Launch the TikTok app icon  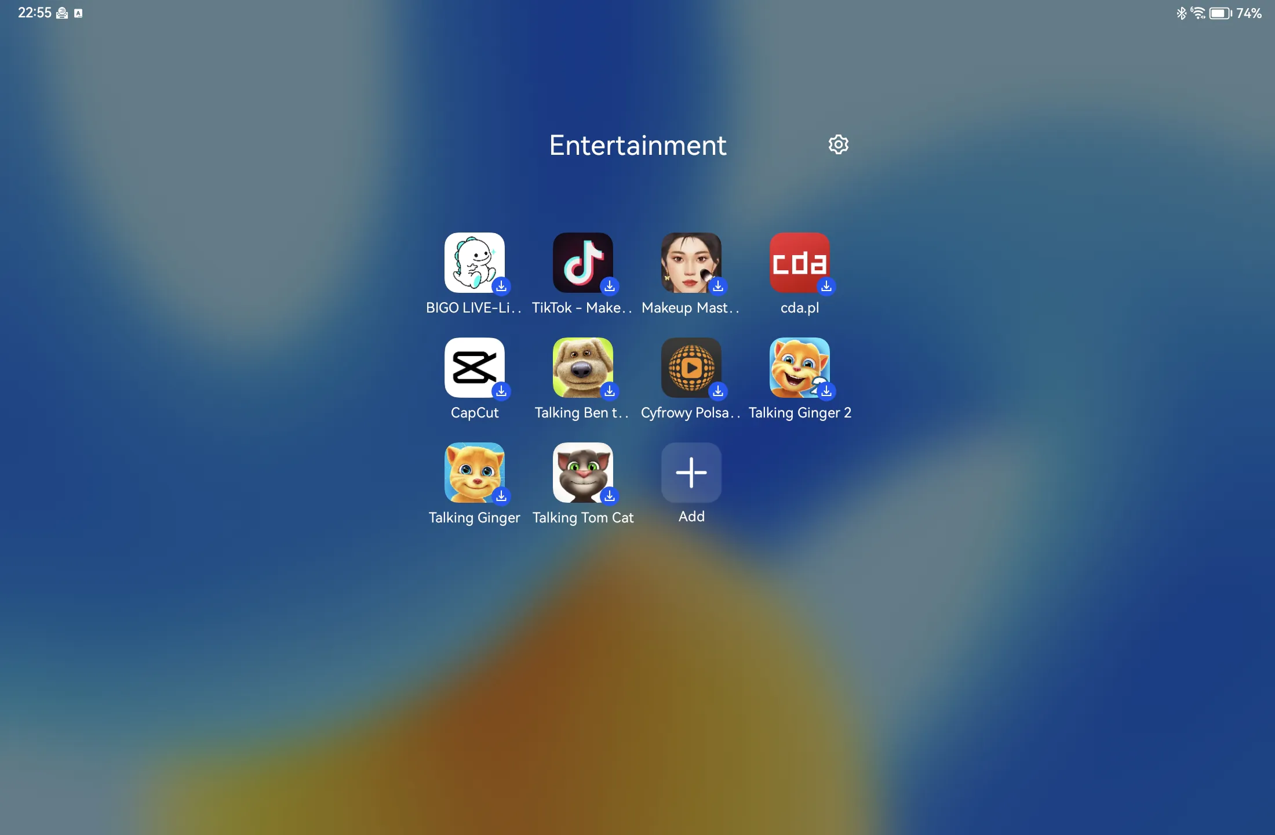(583, 263)
